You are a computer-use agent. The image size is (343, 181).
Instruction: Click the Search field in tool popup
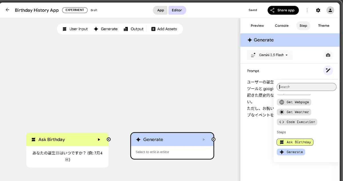pos(306,87)
